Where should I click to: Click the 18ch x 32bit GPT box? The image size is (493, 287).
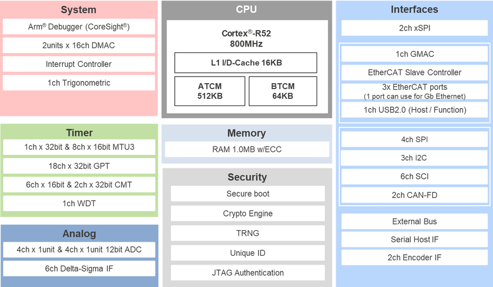point(79,166)
